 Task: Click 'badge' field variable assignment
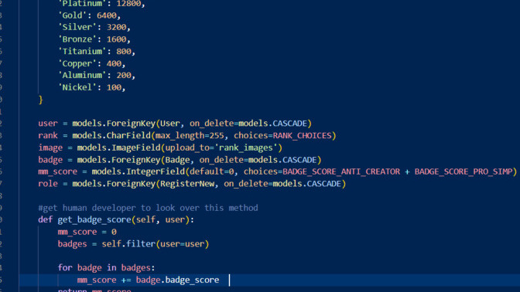tap(50, 160)
